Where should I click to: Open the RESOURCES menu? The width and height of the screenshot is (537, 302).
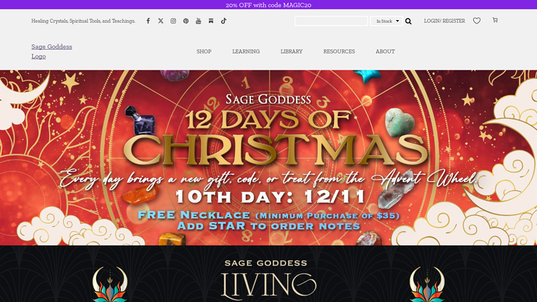(339, 52)
